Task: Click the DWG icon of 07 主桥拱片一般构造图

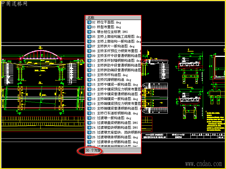Action: [x=89, y=46]
